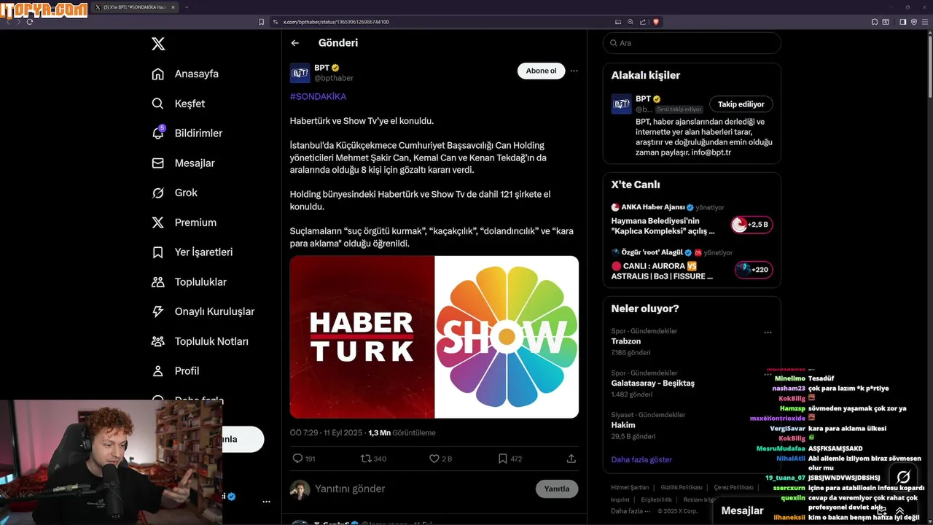The height and width of the screenshot is (525, 933).
Task: Click the Ara search field
Action: coord(692,43)
